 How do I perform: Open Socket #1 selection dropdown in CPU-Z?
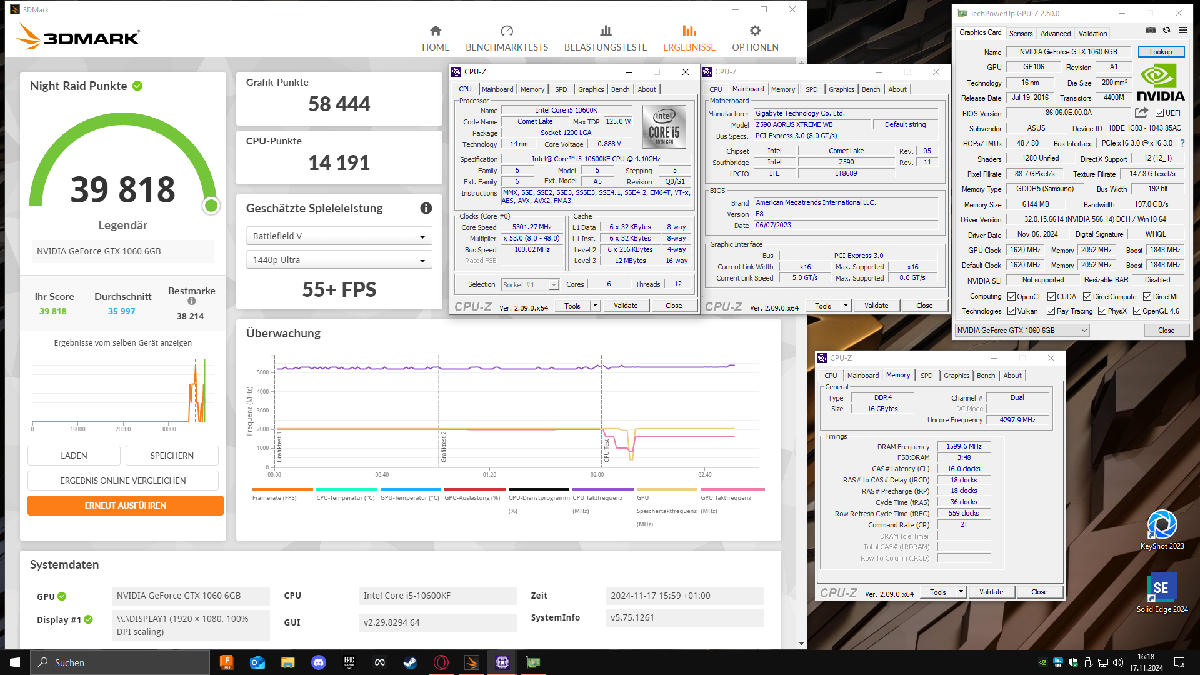point(530,285)
